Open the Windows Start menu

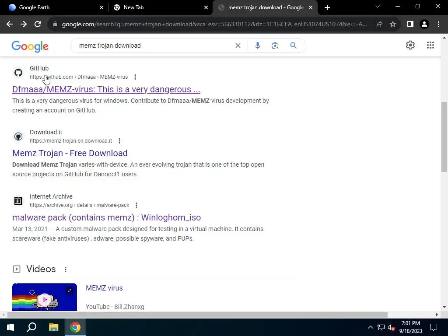coord(10,327)
